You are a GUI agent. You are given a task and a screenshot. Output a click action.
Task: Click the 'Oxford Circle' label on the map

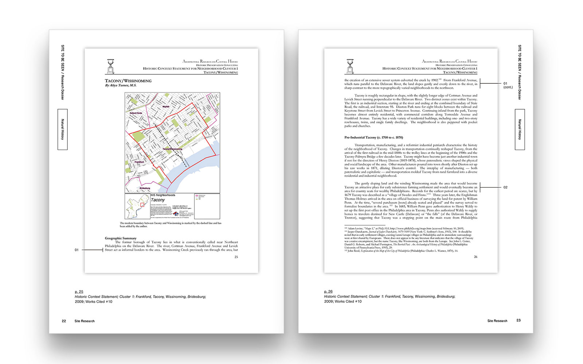(136, 113)
